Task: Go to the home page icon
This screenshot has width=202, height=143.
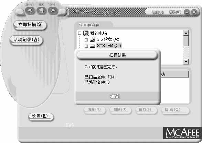Action: pos(41,10)
